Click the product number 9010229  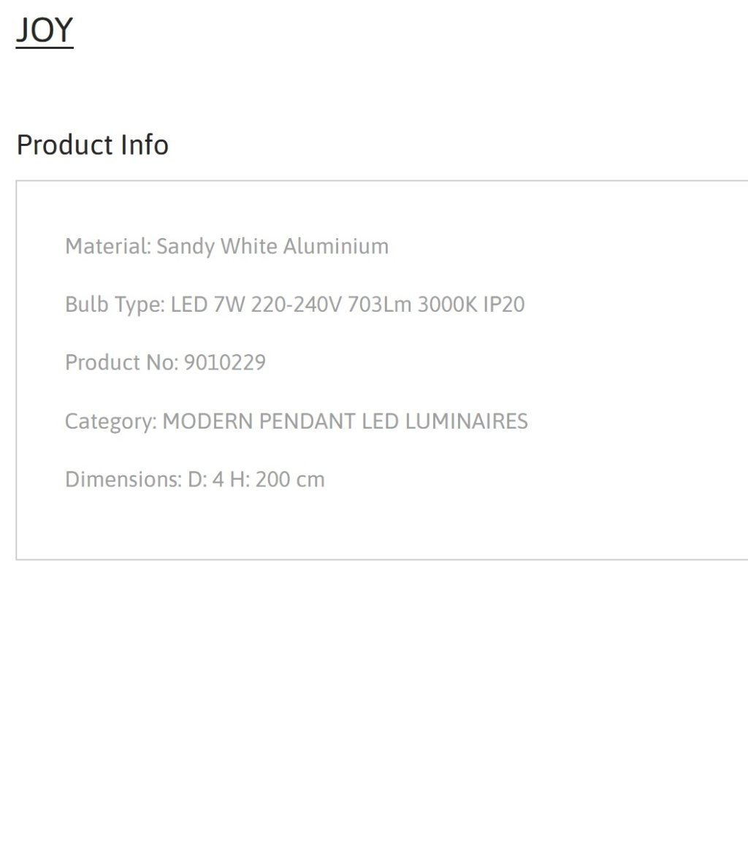coord(224,362)
